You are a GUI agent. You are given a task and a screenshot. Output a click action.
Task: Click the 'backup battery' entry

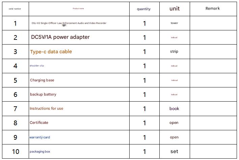(43, 95)
